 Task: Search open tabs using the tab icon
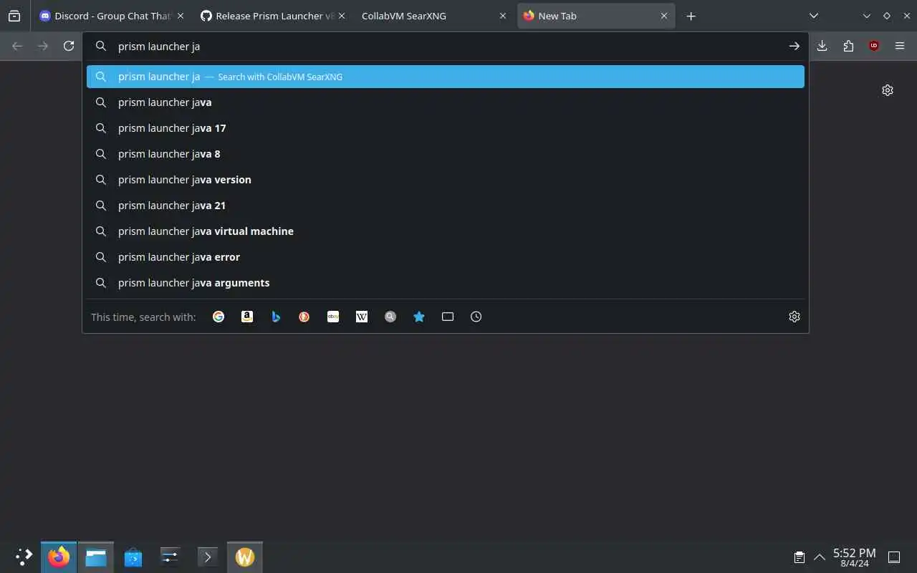[x=448, y=317]
